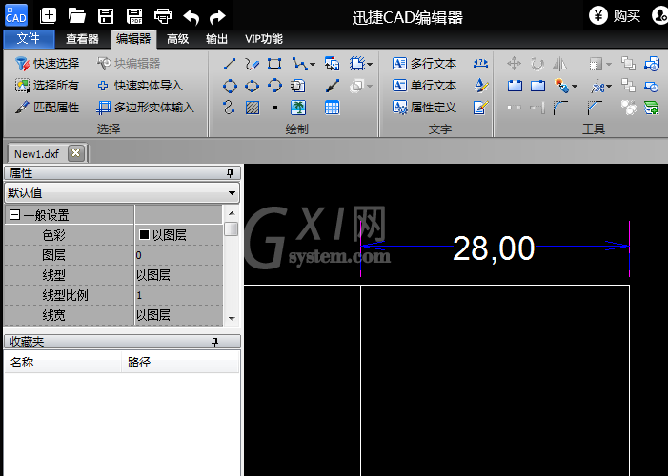
Task: Switch to the 编辑器 tab
Action: click(133, 39)
